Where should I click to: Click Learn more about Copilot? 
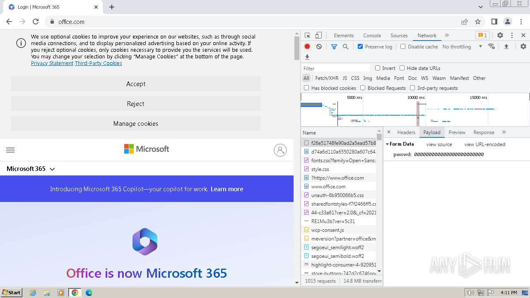click(x=227, y=189)
